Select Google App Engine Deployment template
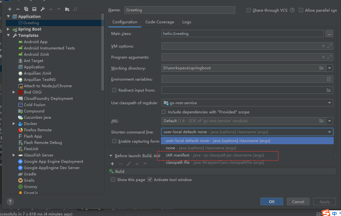This screenshot has height=216, width=341. point(54,162)
